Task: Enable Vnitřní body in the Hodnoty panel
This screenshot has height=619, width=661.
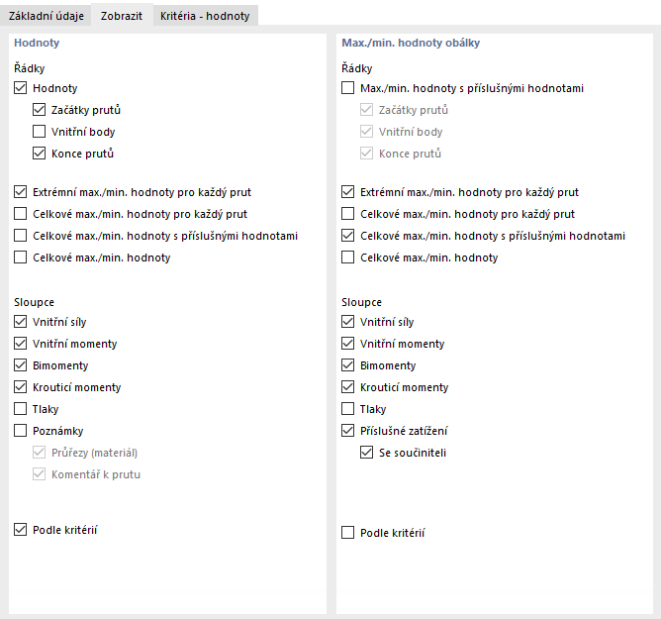Action: [40, 132]
